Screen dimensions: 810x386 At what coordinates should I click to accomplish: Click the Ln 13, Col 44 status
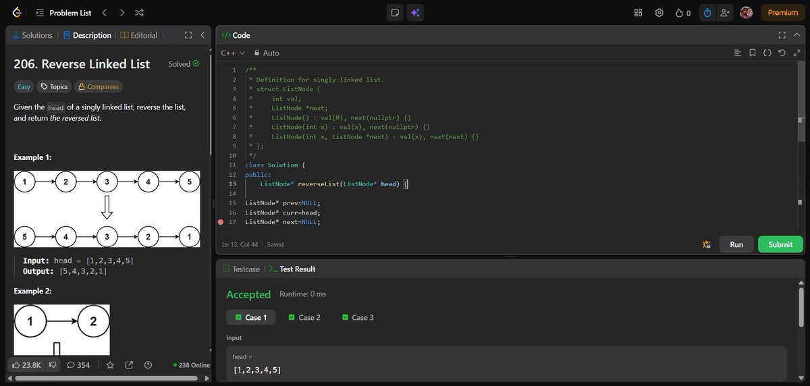tap(242, 244)
